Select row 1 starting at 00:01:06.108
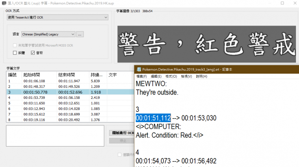 coord(70,81)
